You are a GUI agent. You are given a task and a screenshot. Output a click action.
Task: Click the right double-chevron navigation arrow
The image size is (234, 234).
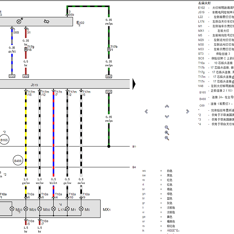tap(188, 112)
